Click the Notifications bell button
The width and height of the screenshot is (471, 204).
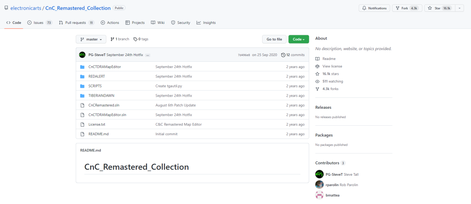click(x=374, y=8)
